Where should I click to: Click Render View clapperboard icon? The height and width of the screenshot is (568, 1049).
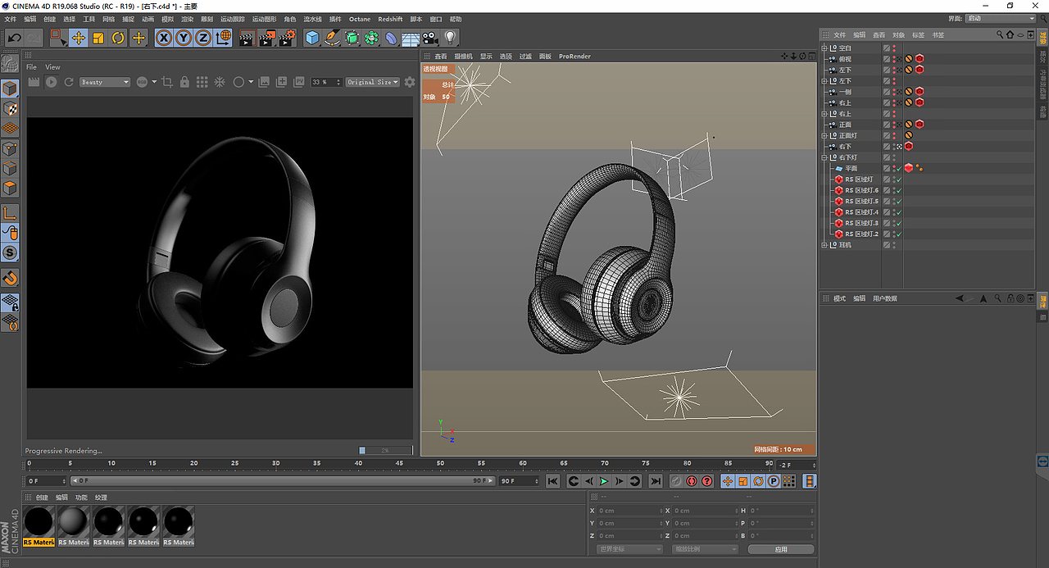[x=247, y=38]
